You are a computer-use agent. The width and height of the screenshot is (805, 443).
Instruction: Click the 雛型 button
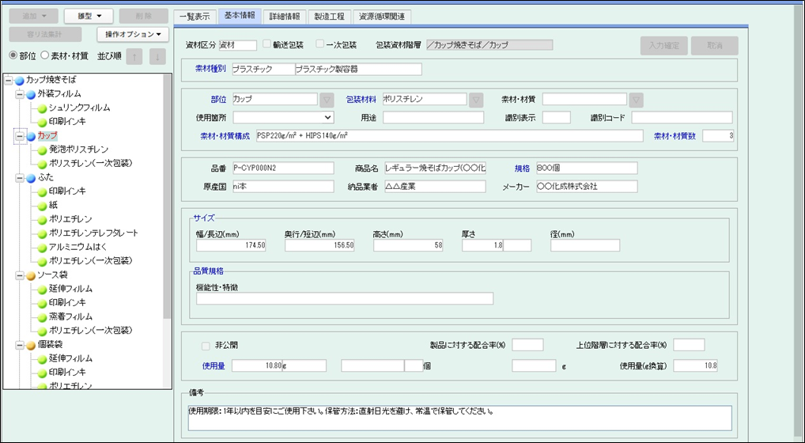tap(89, 16)
